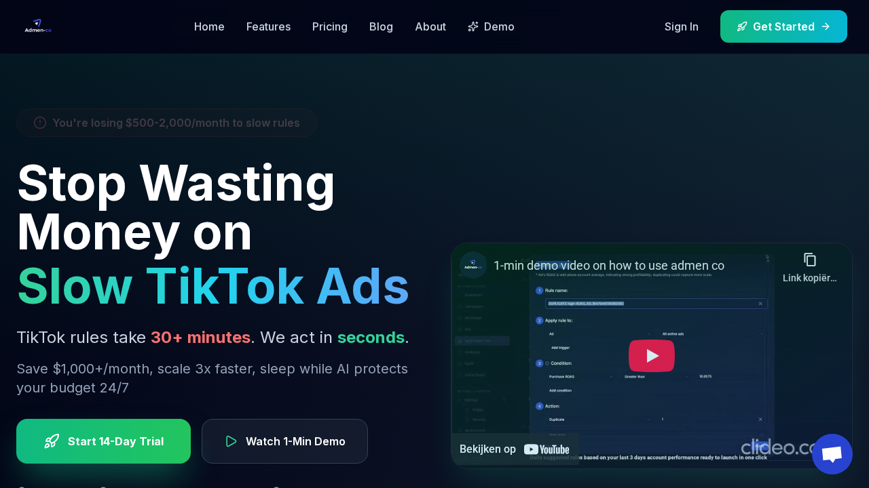Open the About page
This screenshot has height=488, width=869.
pos(430,26)
